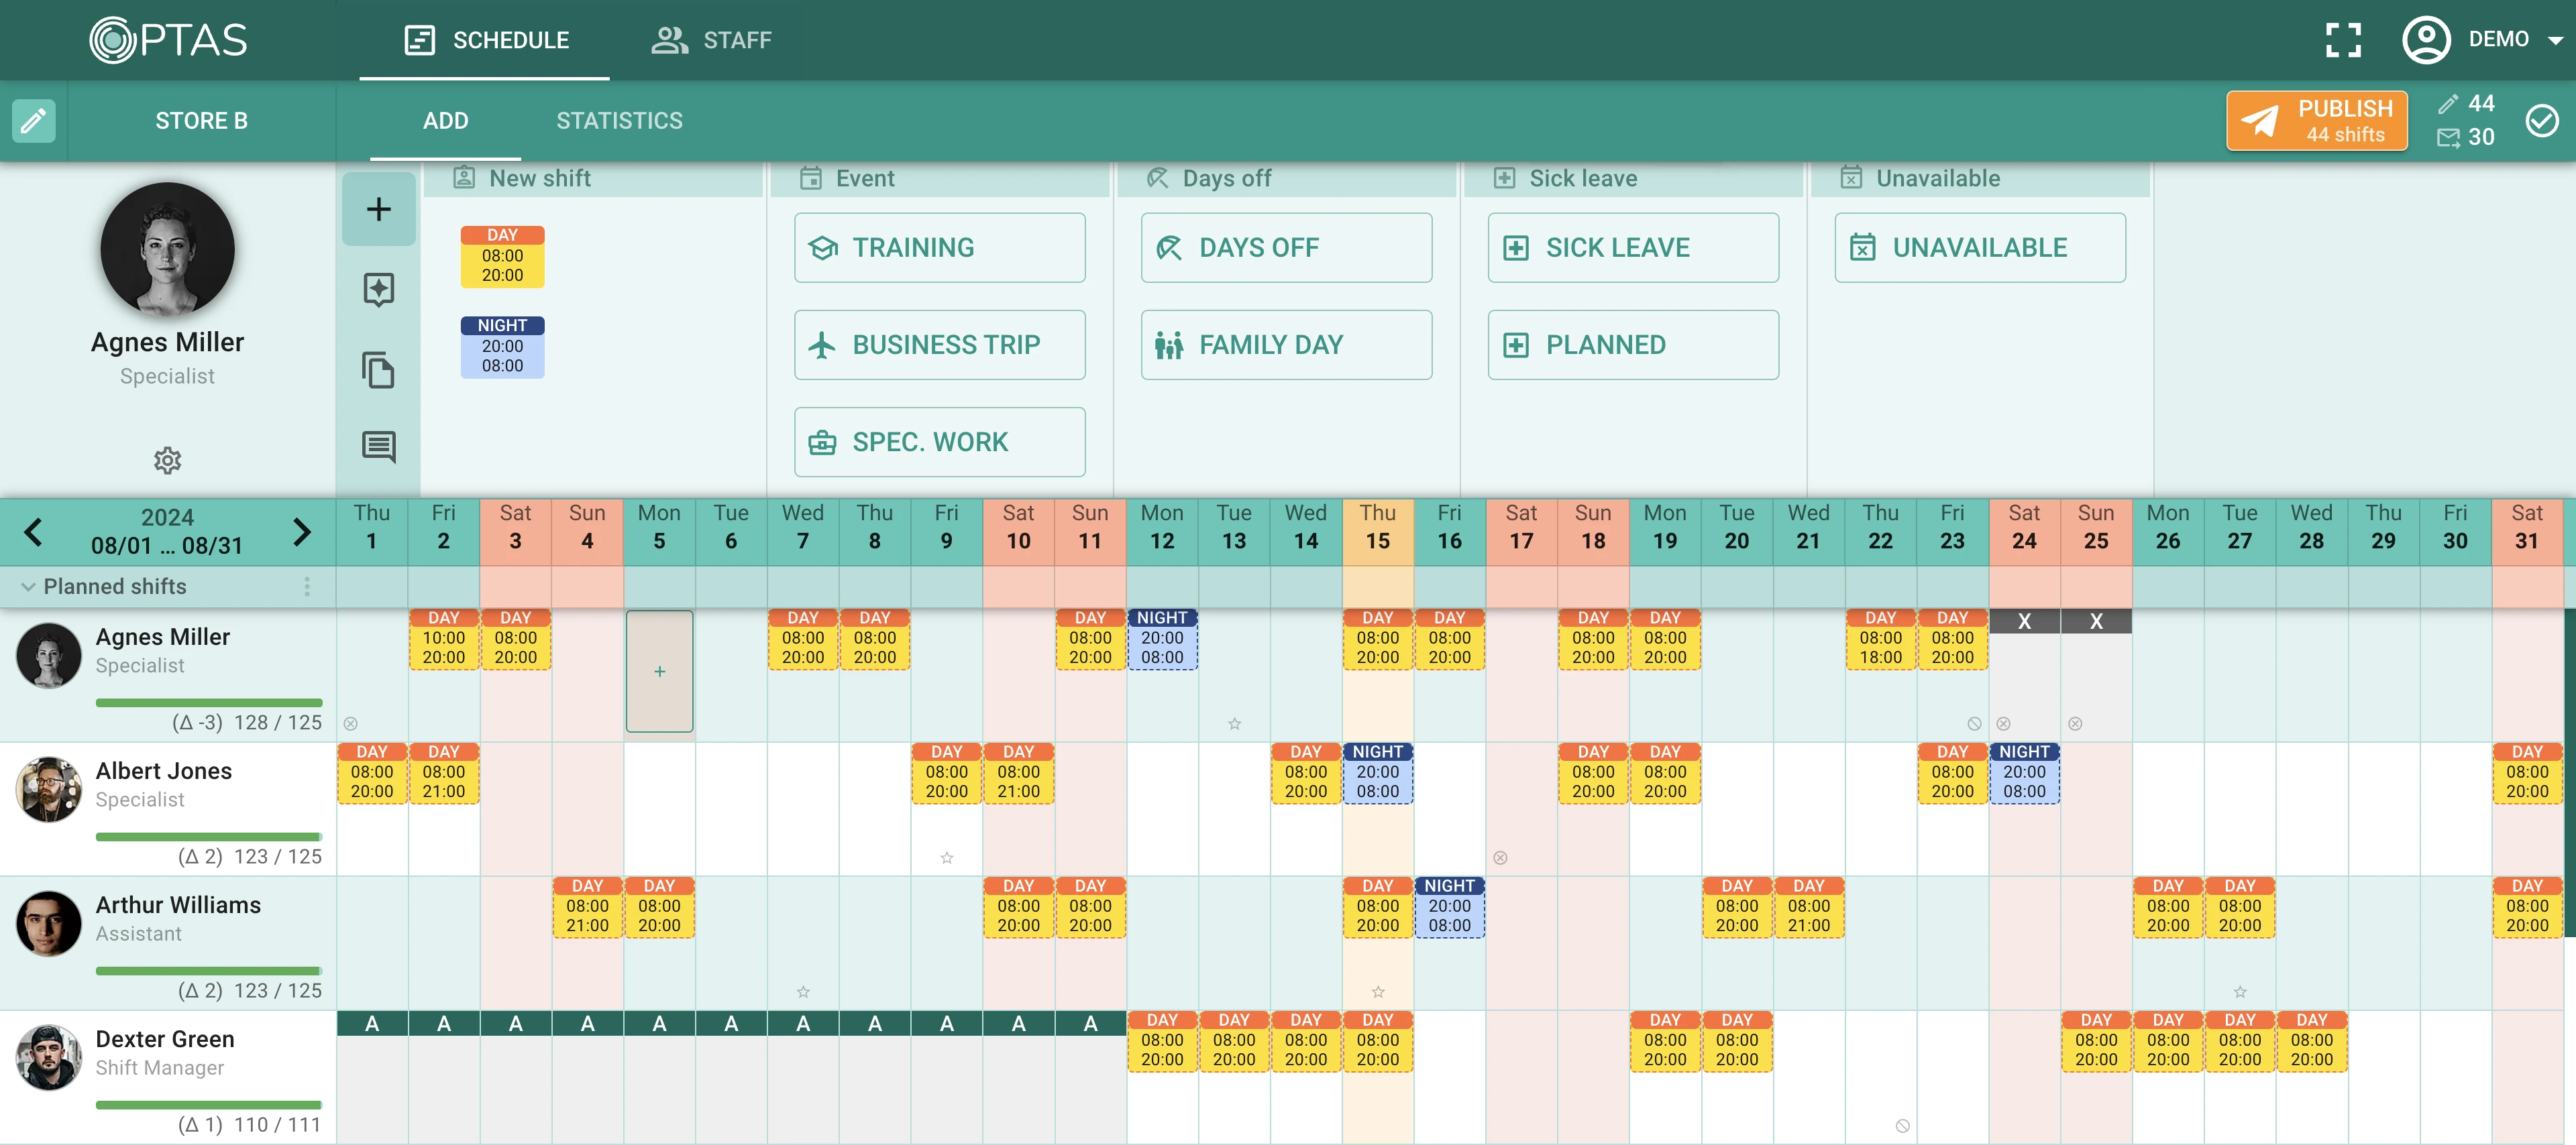Click Arthur Williams' NIGHT shift on Fri 16
Screen dimensions: 2576x1145
pos(1449,907)
